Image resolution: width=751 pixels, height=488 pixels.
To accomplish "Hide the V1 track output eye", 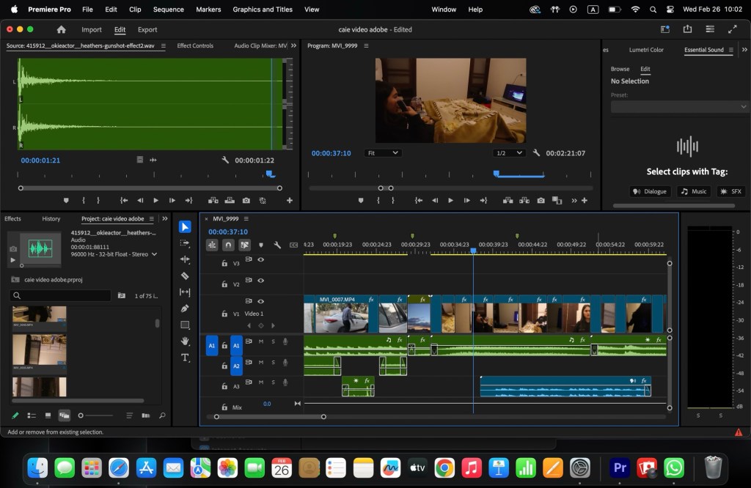I will pyautogui.click(x=260, y=301).
